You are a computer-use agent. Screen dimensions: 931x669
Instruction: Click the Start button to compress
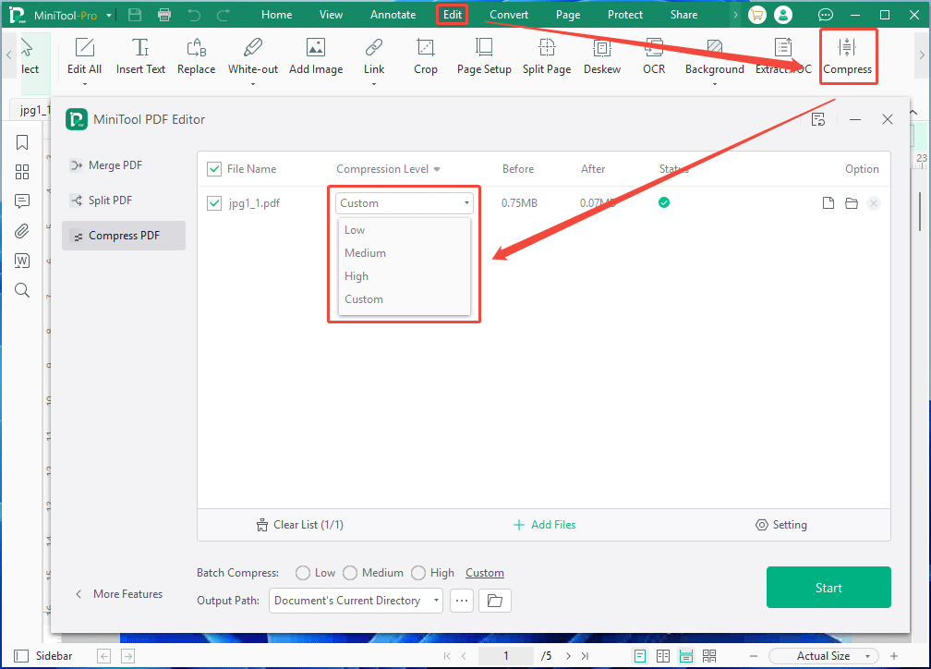click(828, 587)
